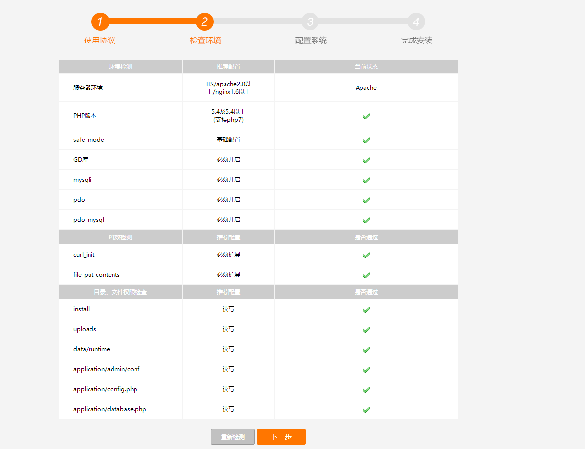
Task: Click the file_put_contents pass checkmark
Action: click(366, 275)
